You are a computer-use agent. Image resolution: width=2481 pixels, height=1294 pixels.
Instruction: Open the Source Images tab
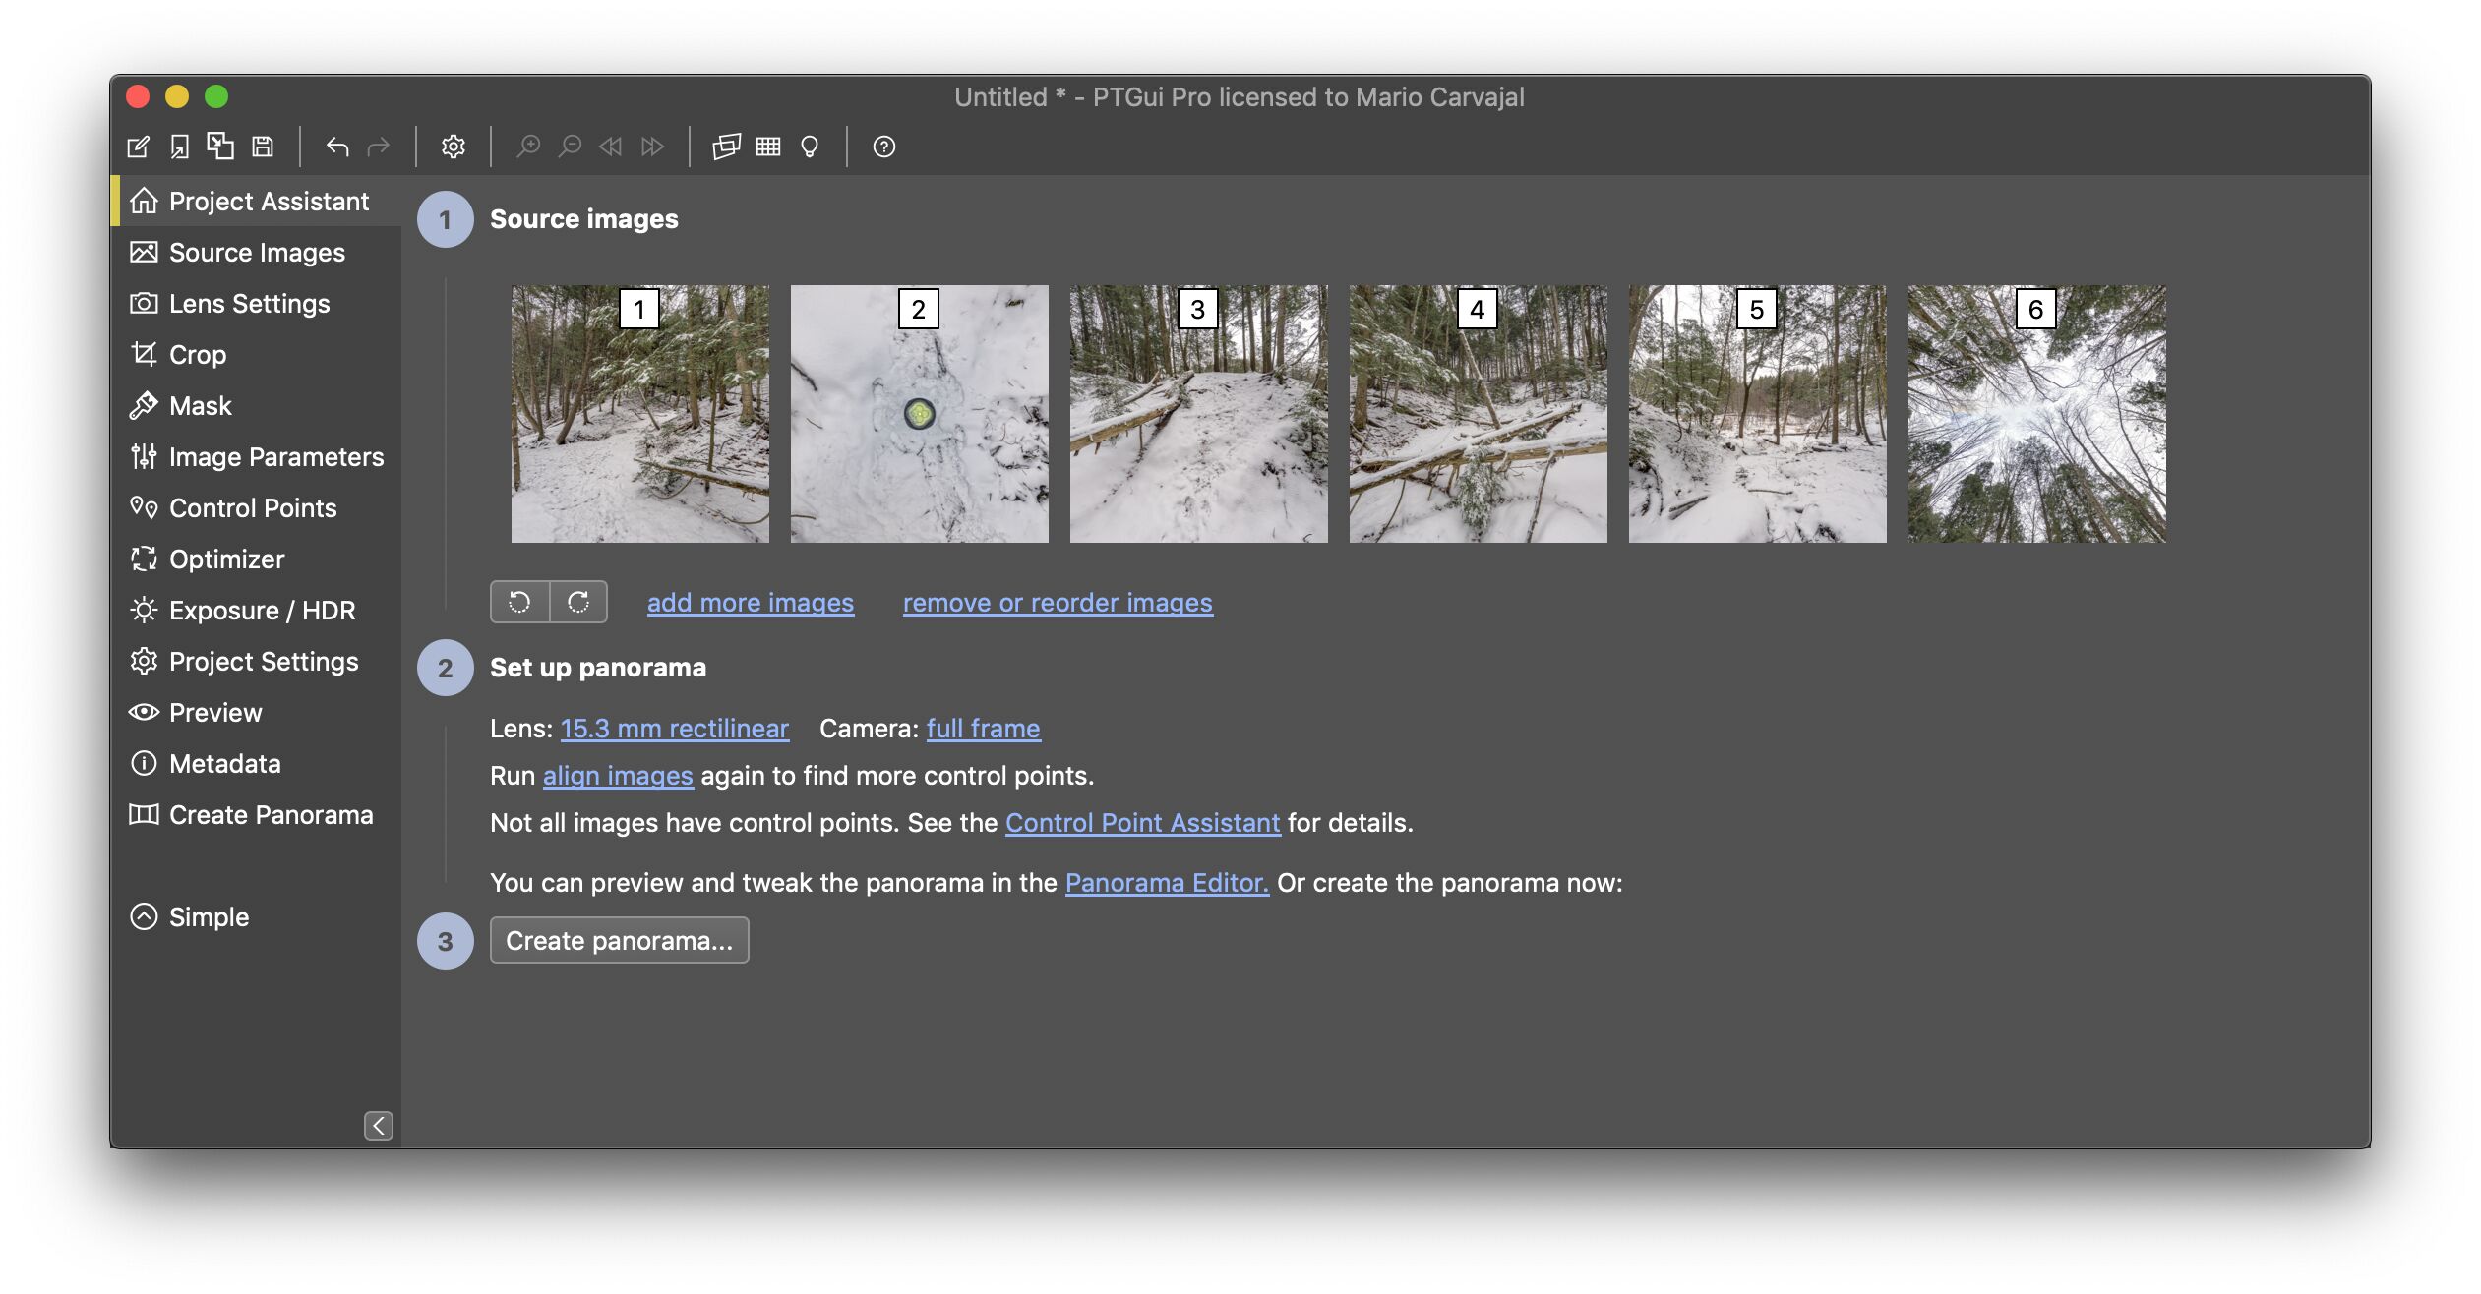[x=257, y=252]
